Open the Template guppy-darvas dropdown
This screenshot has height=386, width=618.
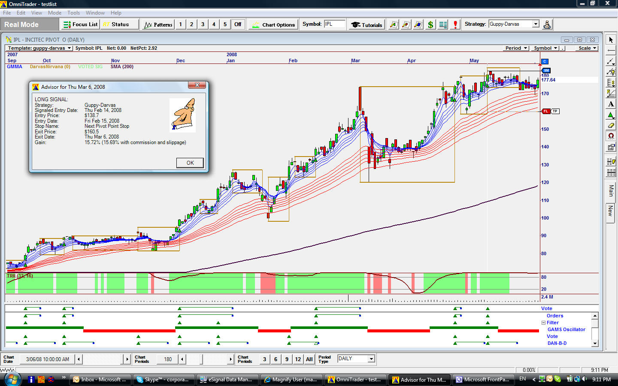coord(39,48)
